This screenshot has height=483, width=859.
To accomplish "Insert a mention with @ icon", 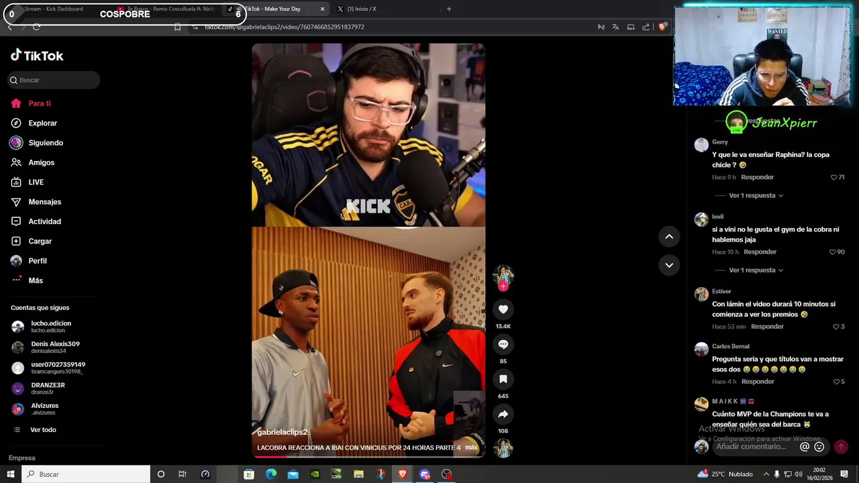I will tap(805, 447).
